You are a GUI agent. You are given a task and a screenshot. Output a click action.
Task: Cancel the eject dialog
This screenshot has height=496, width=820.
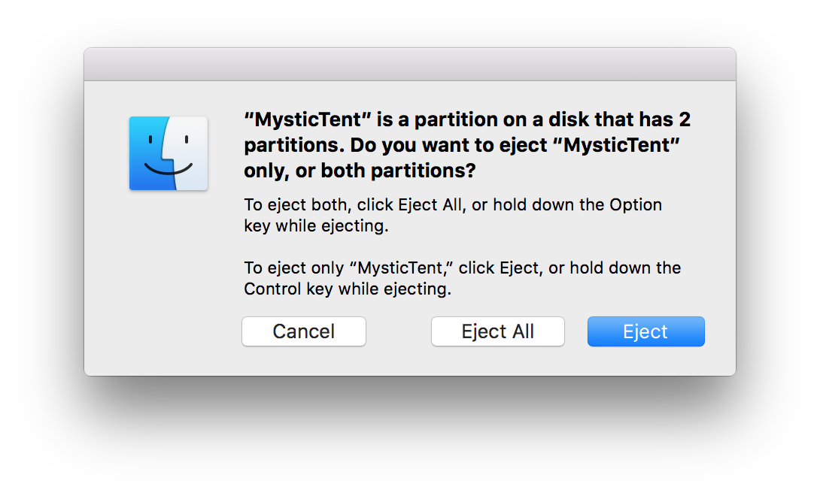click(303, 331)
